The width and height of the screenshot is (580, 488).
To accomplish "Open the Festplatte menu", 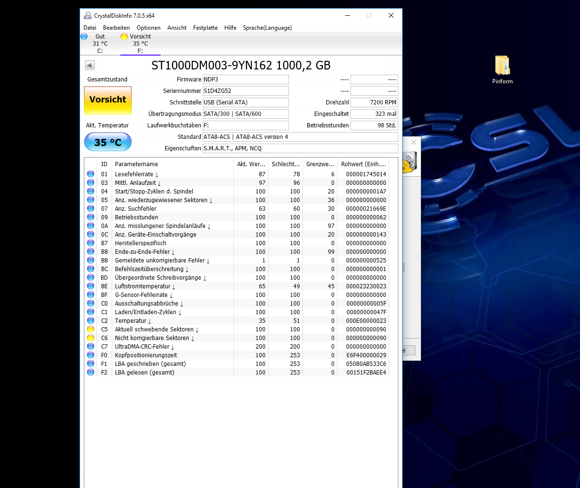I will point(205,28).
